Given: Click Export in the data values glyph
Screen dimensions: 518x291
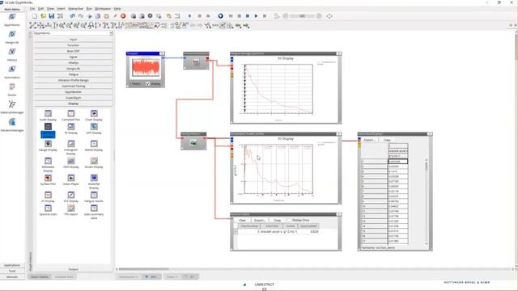Looking at the screenshot, I should (x=370, y=140).
